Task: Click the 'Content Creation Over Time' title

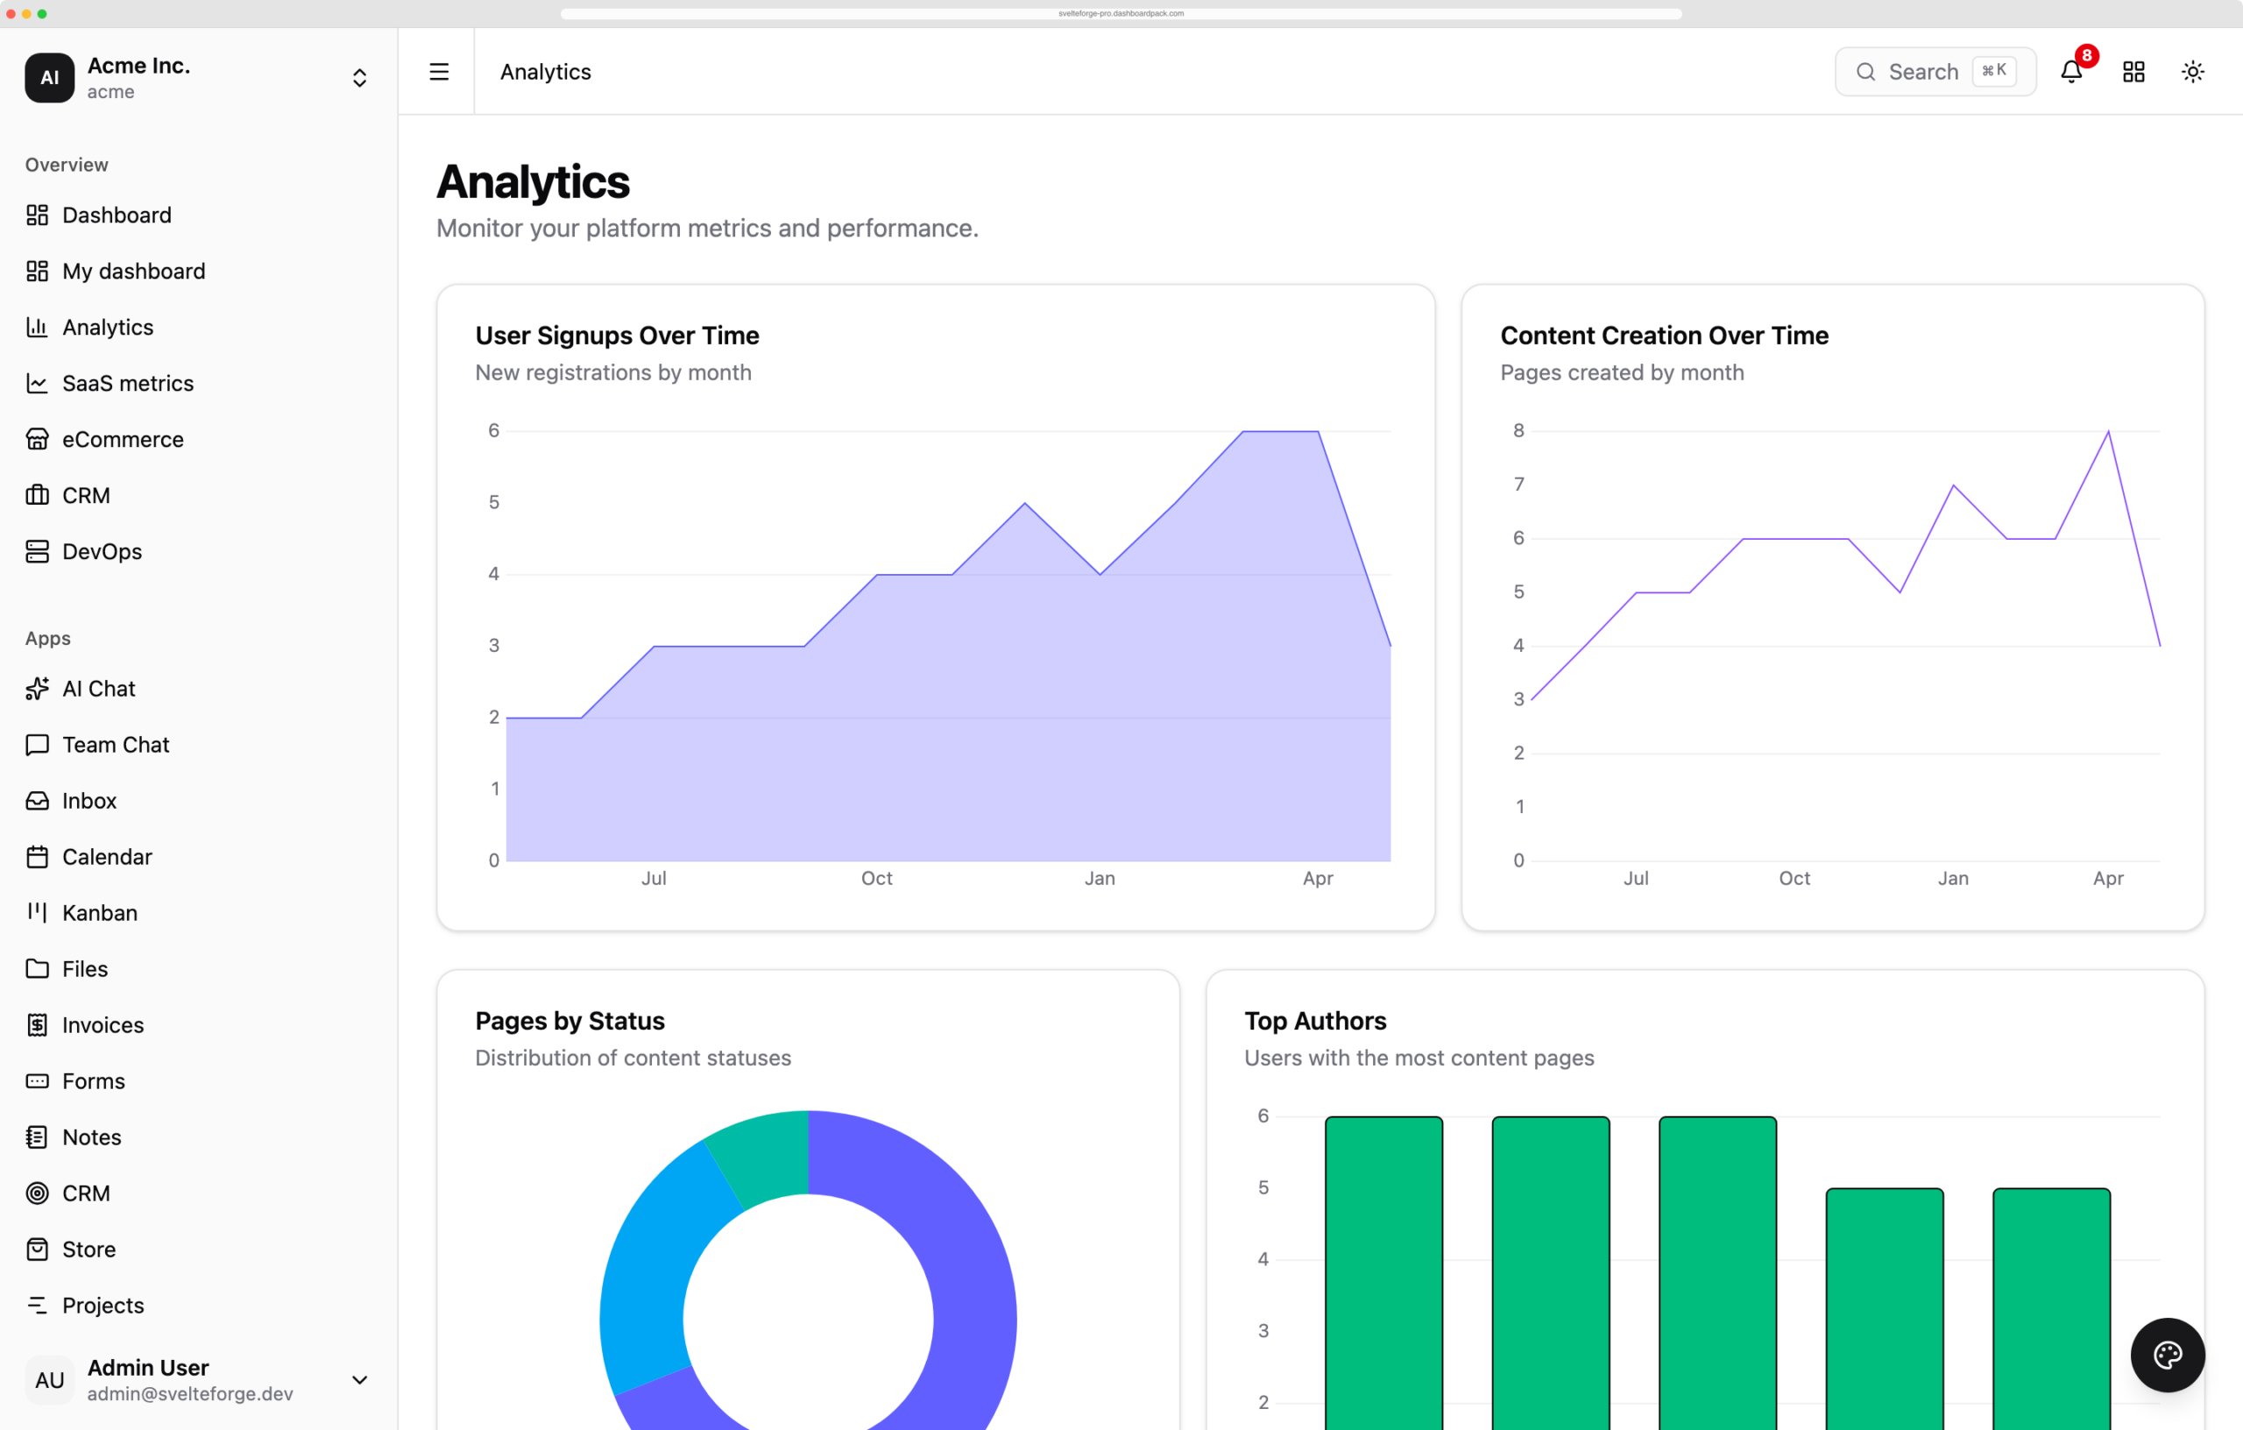Action: click(1664, 336)
